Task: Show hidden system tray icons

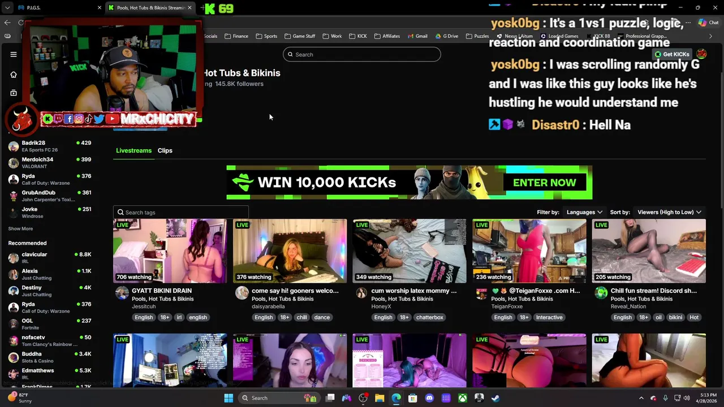Action: [x=641, y=398]
